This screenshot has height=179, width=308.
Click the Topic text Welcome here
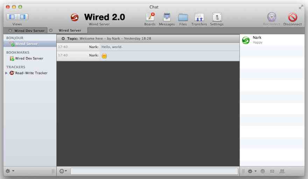coord(91,39)
